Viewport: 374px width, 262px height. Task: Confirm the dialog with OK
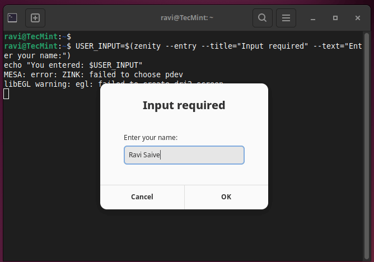click(226, 196)
